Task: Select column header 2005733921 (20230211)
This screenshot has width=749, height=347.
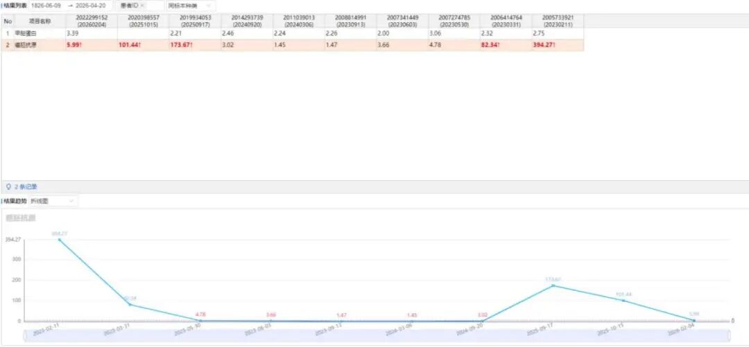Action: pos(558,21)
